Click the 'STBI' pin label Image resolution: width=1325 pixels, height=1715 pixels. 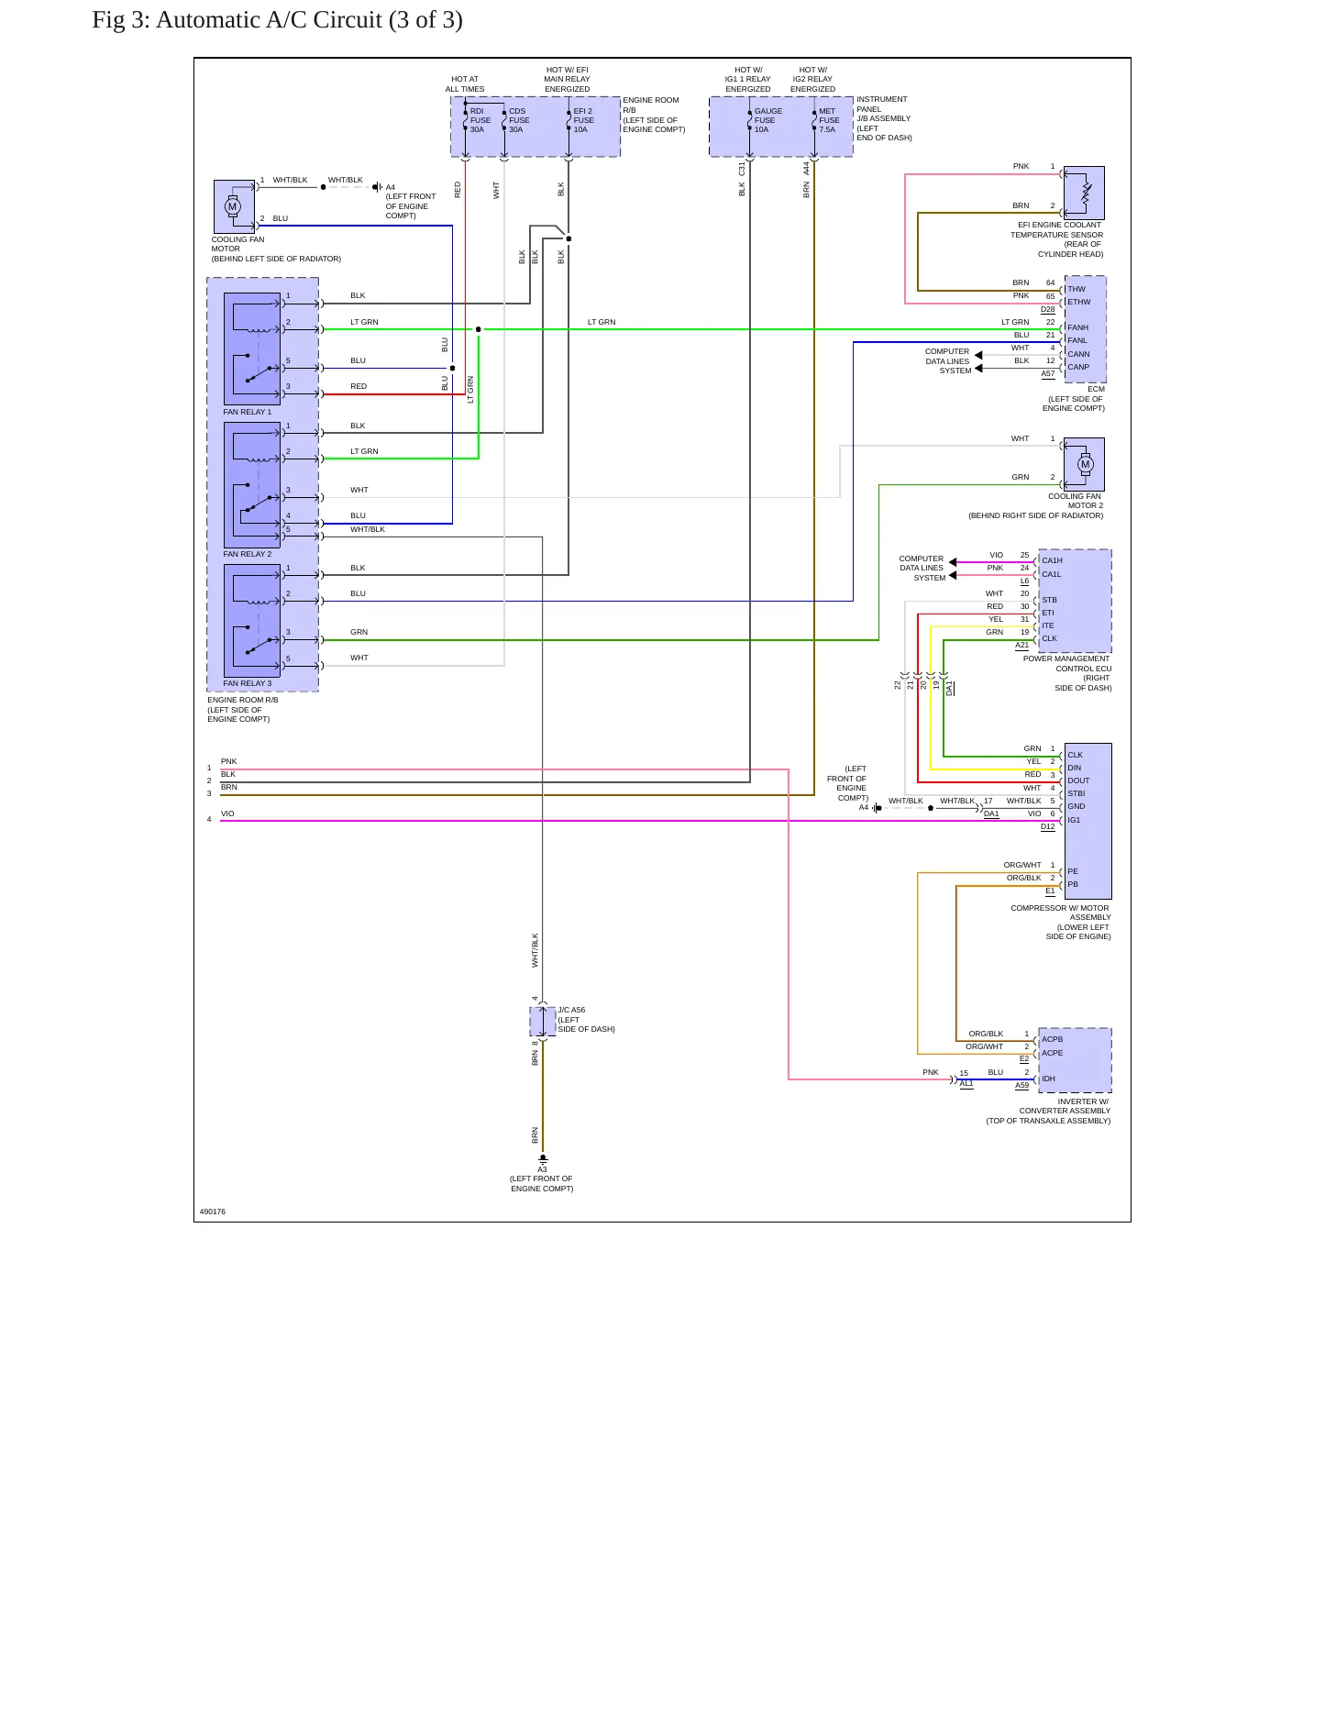pyautogui.click(x=1077, y=793)
